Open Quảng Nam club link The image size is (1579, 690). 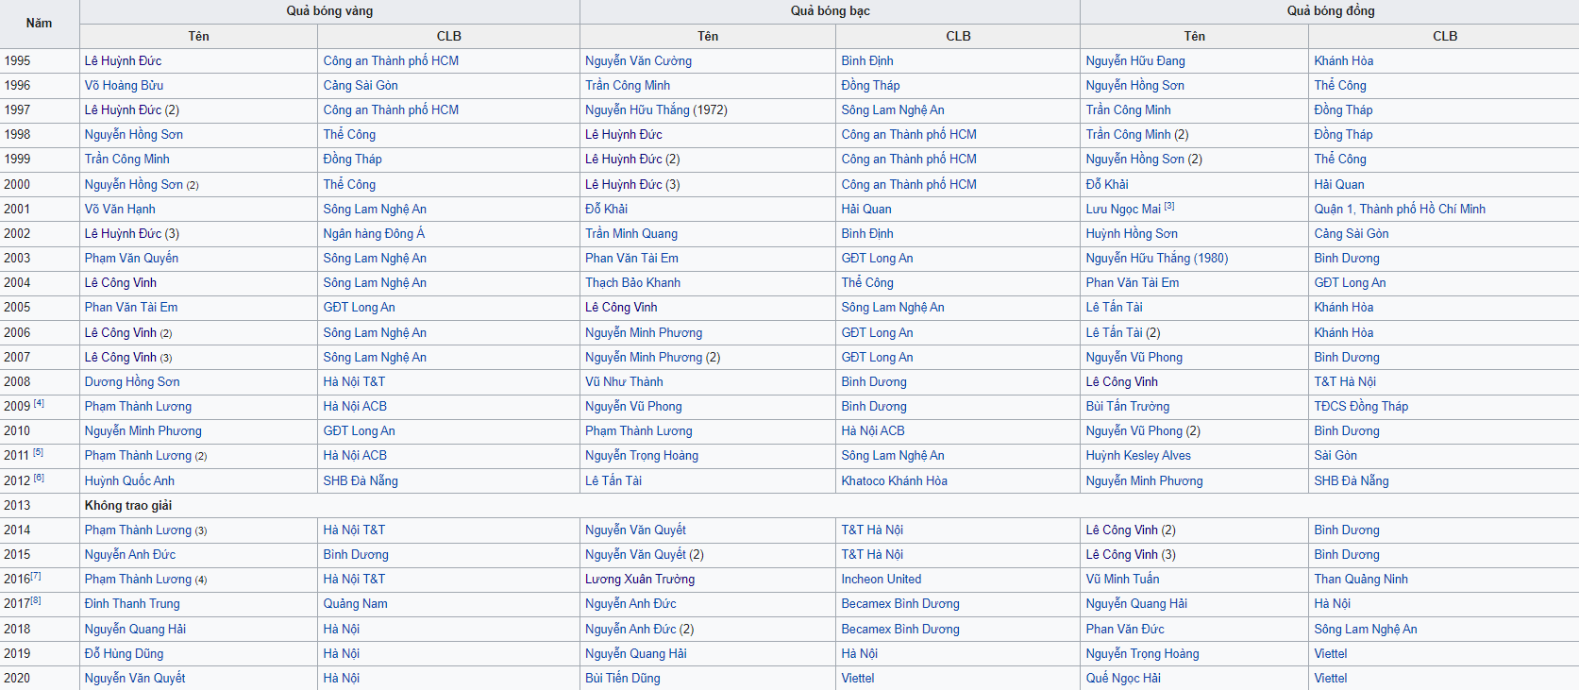coord(356,603)
